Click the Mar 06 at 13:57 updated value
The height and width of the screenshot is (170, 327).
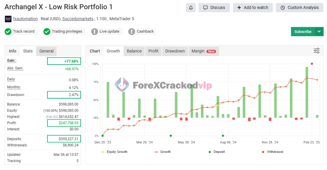click(66, 155)
